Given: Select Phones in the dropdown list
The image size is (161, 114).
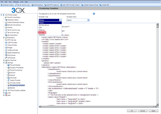Looking at the screenshot, I should (50, 23).
